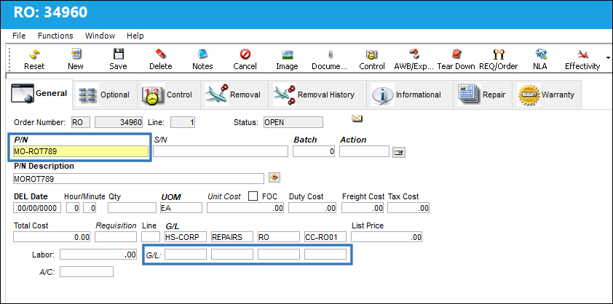This screenshot has height=304, width=613.
Task: Click the Qty input field
Action: [133, 208]
